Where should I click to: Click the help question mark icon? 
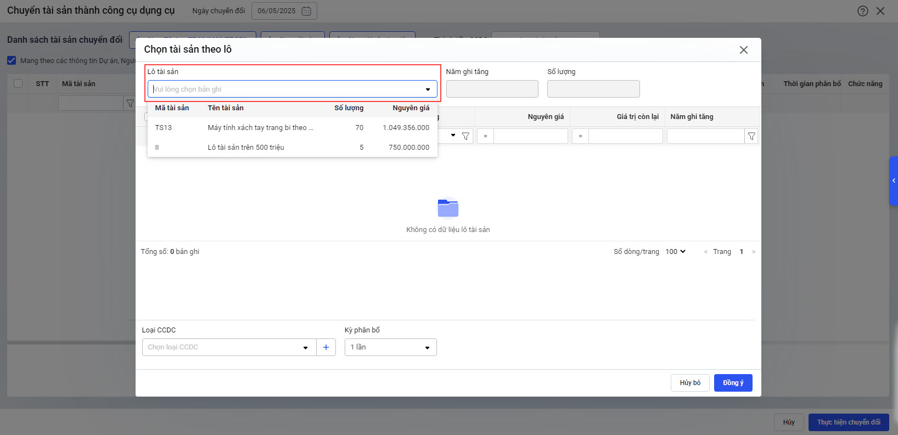tap(863, 11)
